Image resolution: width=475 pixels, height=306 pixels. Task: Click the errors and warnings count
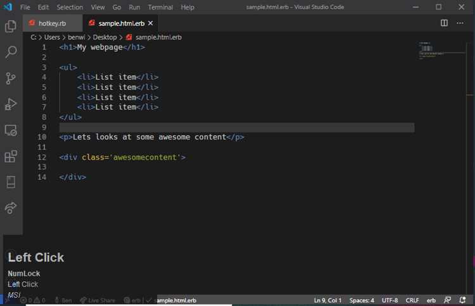coord(33,300)
